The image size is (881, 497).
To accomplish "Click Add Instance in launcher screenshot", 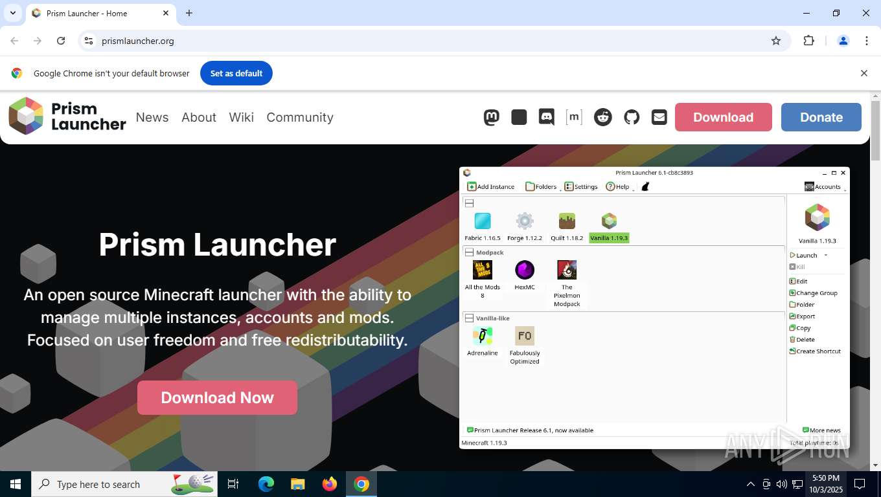I will [491, 186].
